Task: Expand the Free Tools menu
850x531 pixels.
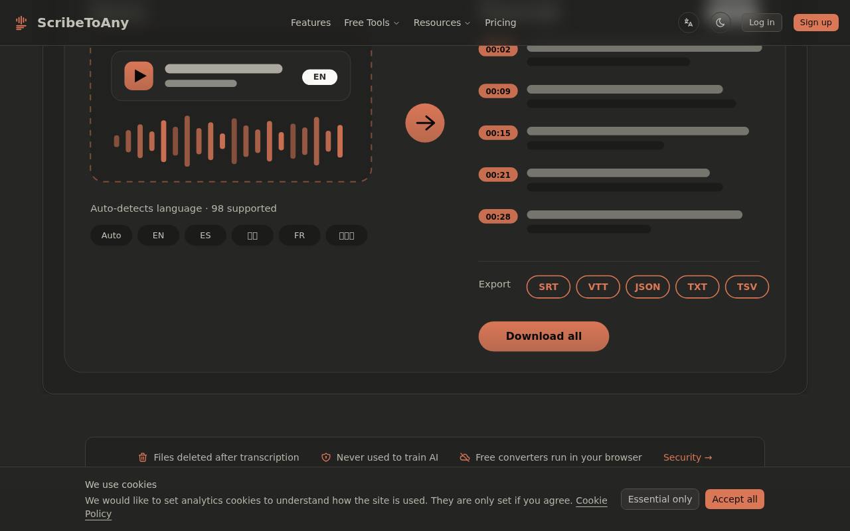Action: coord(372,23)
